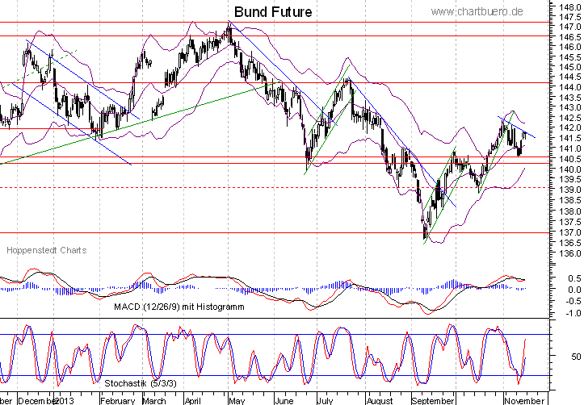584x405 pixels.
Task: Click the July month label
Action: 325,401
